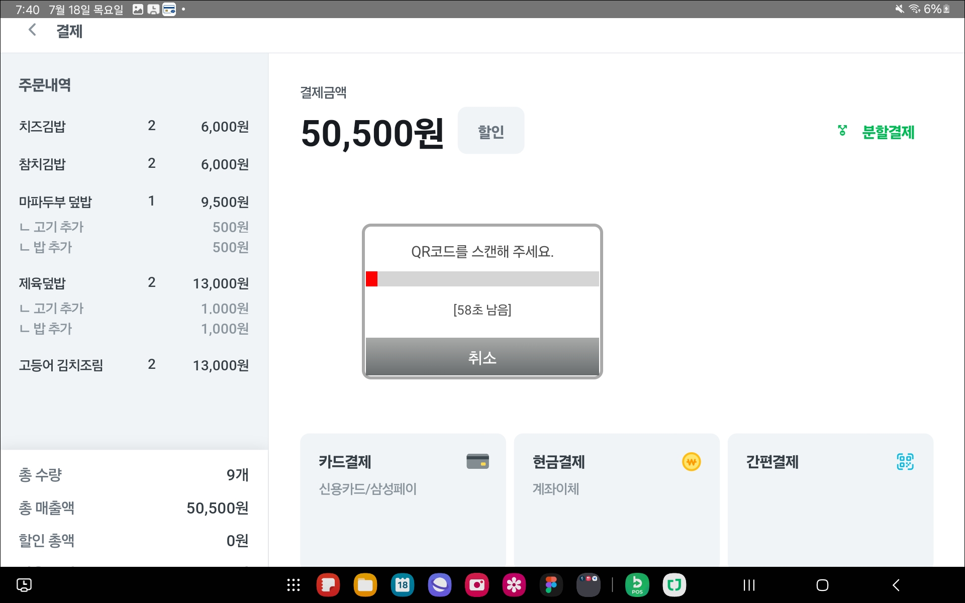This screenshot has width=965, height=603.
Task: Select the 마파두부 덮밥 order row
Action: (134, 202)
